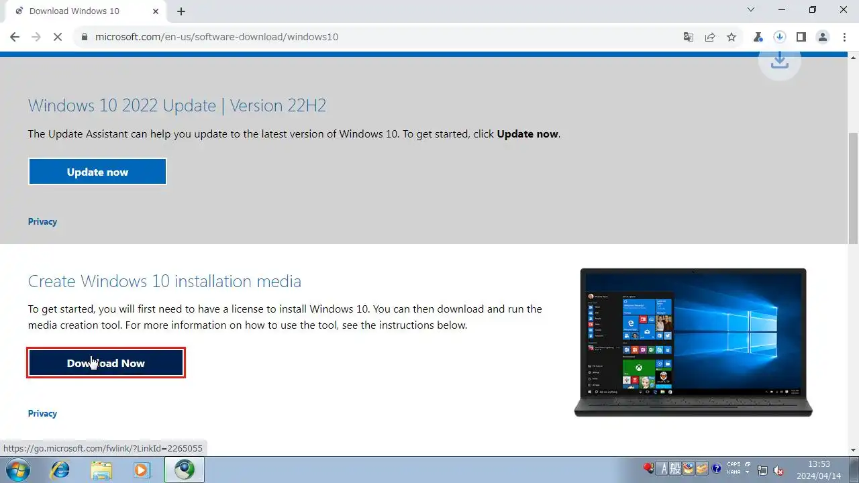Screen dimensions: 859x483
Task: Bookmark this tab with the star icon
Action: 731,37
